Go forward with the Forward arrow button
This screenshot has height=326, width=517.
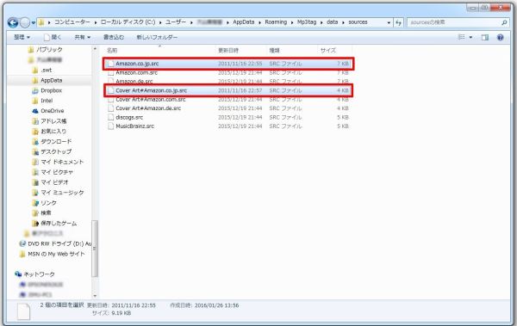(x=25, y=22)
